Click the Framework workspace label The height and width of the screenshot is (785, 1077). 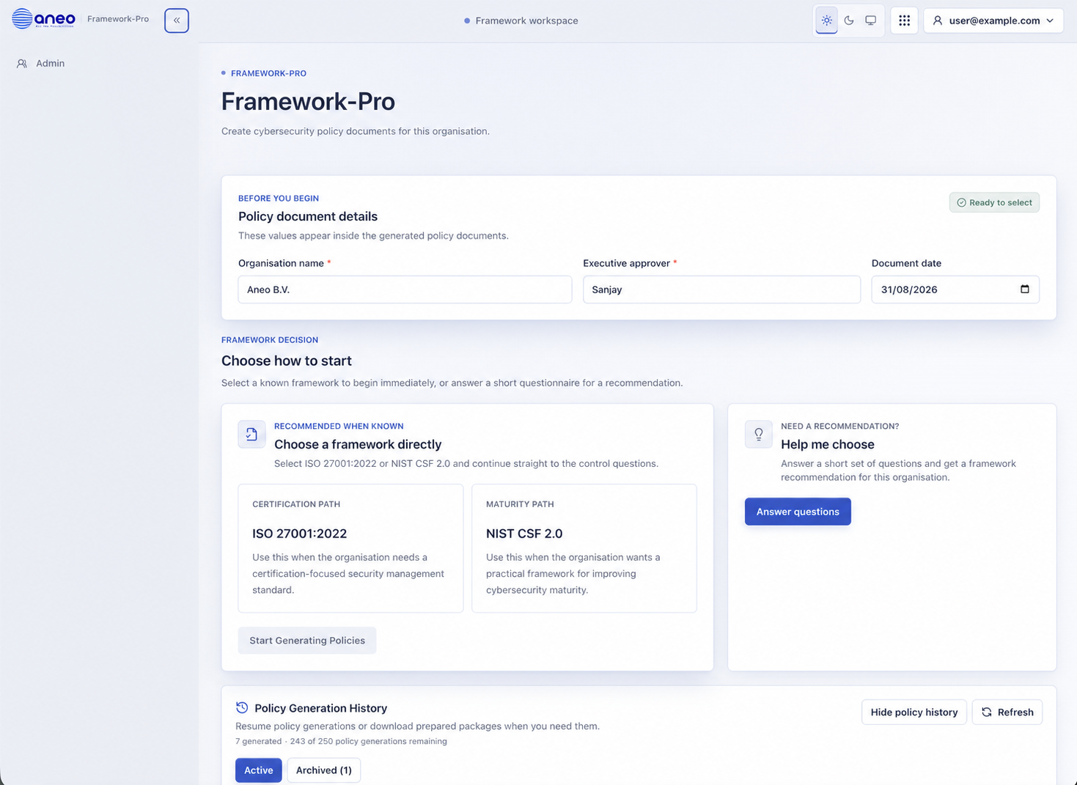526,21
